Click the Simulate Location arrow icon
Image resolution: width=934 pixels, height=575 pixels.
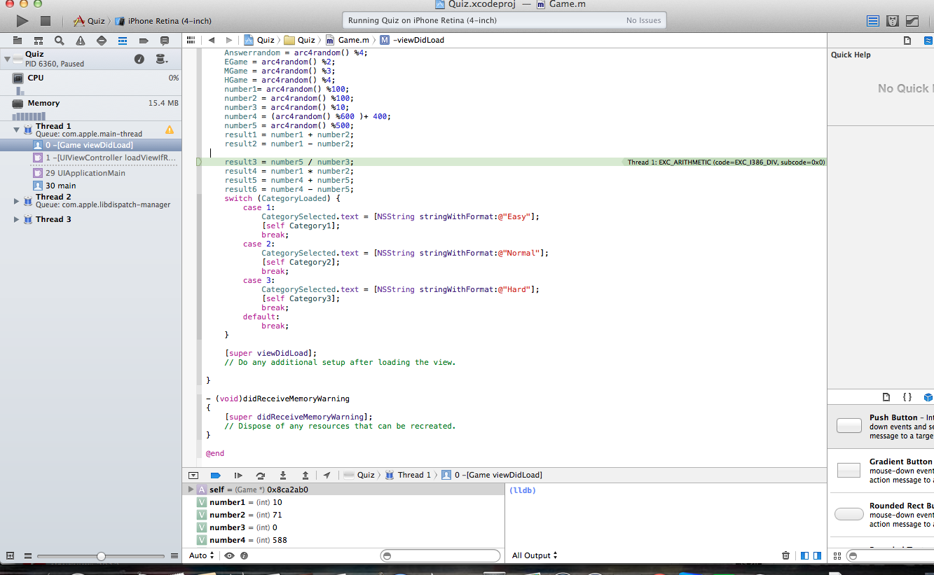[327, 475]
